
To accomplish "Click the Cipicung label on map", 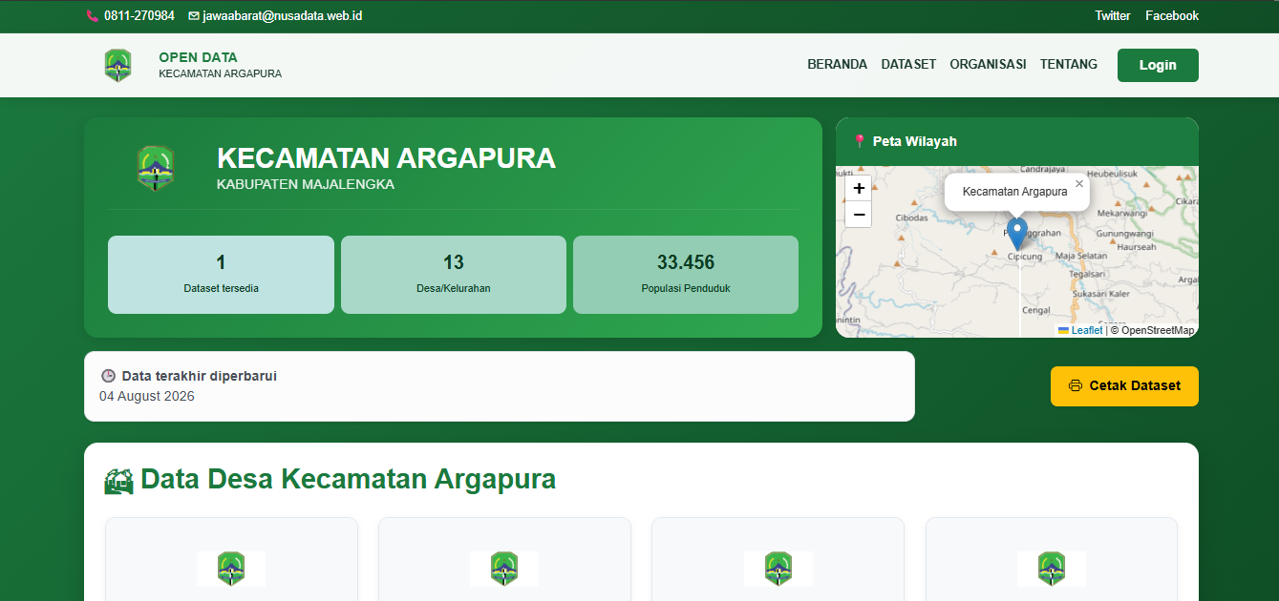I will click(x=1025, y=256).
